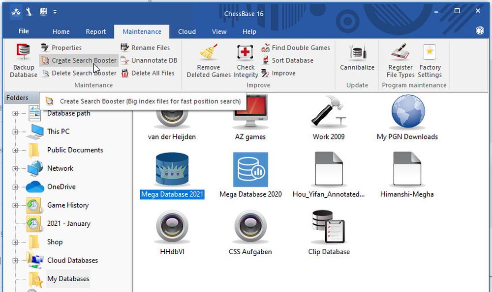Click the Hou_Yifan_Annotated file thumbnail
Screen dimensions: 492x292
click(x=329, y=170)
